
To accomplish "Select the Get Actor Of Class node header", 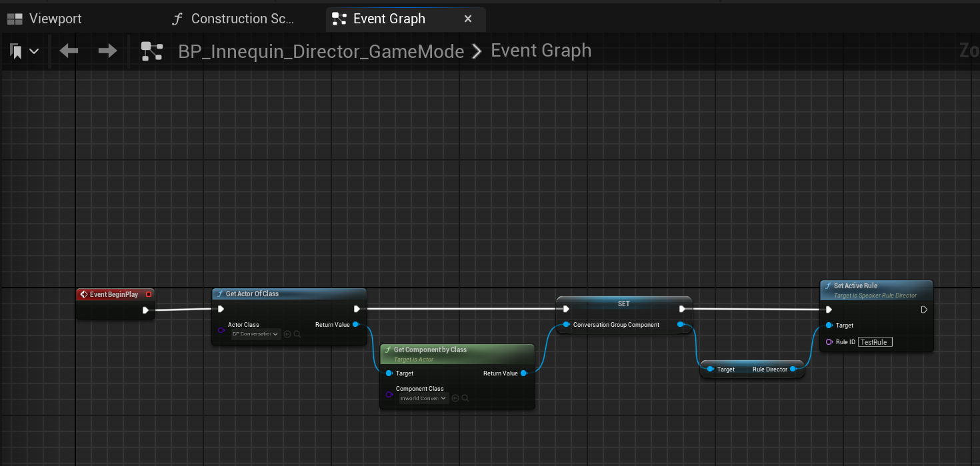I will coord(289,294).
